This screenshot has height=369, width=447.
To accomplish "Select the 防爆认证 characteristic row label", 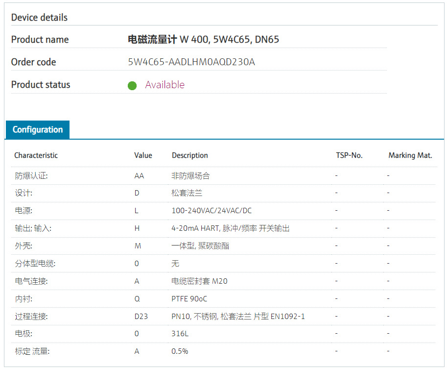I will click(x=31, y=176).
